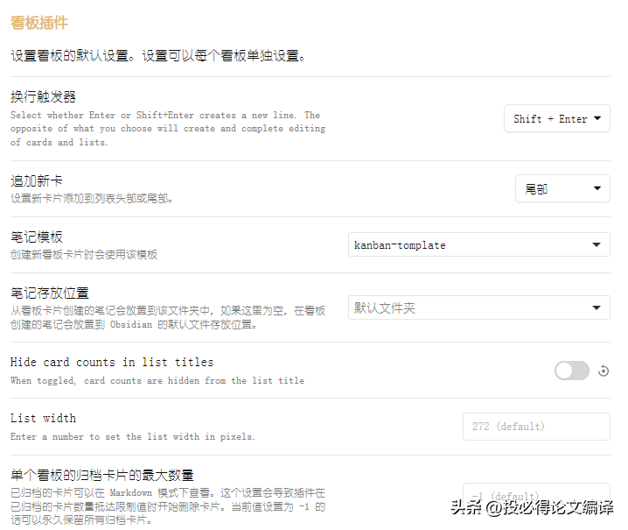Select the 笔记模板 setting title
The height and width of the screenshot is (530, 628).
37,237
